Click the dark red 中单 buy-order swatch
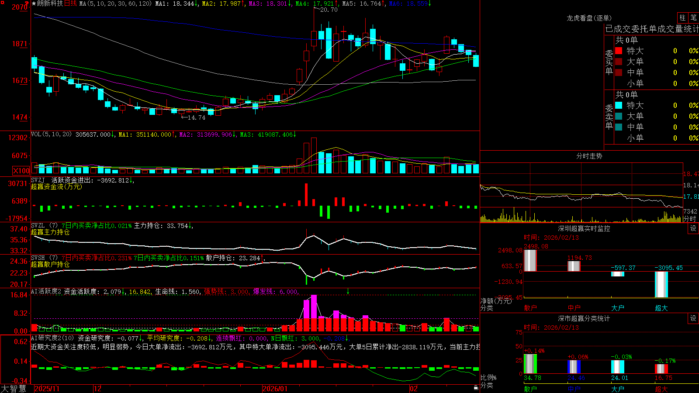The image size is (699, 393). [x=619, y=72]
